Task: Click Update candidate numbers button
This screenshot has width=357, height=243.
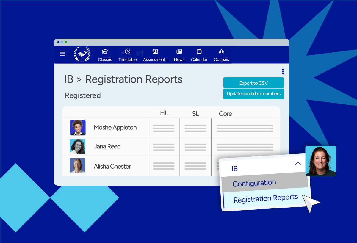Action: tap(253, 94)
